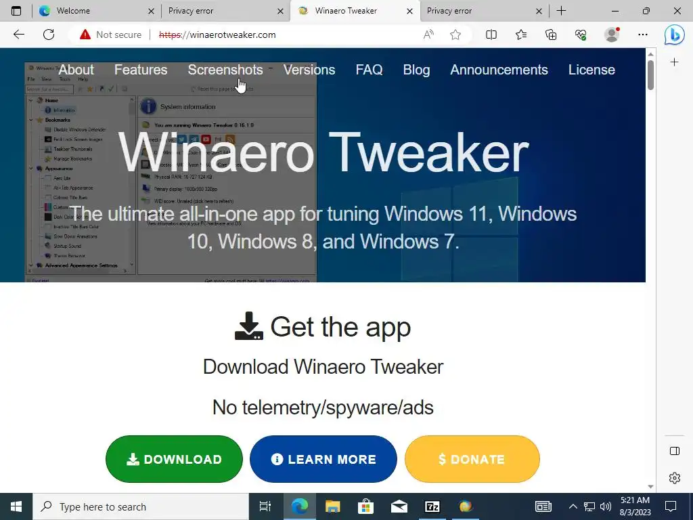Viewport: 693px width, 520px height.
Task: Click the network status tray icon
Action: coord(589,506)
